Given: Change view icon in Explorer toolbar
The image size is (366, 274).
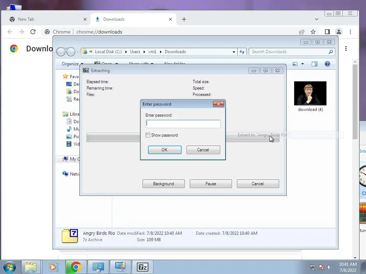Looking at the screenshot, I should (295, 64).
